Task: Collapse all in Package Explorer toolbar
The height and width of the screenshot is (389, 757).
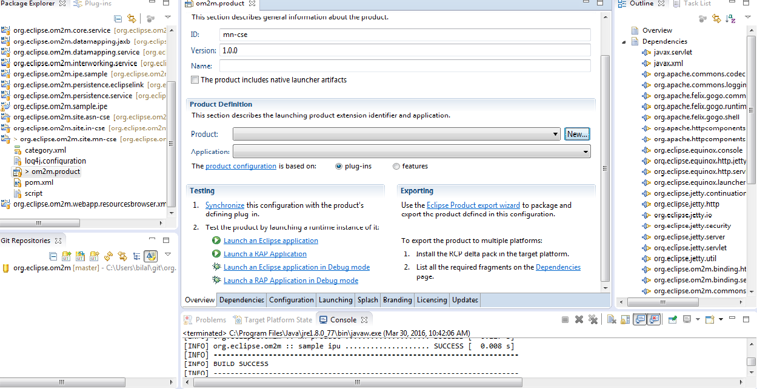Action: click(x=118, y=19)
